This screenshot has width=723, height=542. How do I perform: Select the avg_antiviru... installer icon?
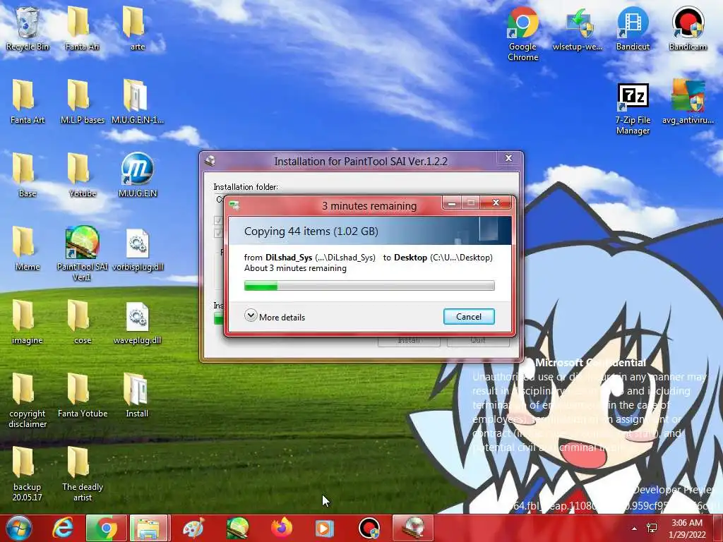pos(688,102)
